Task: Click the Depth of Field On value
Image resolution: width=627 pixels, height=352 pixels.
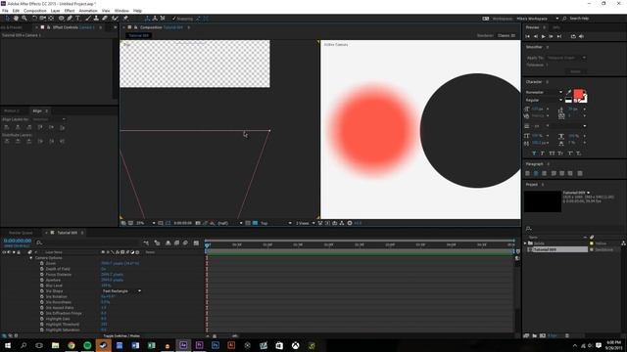Action: [x=103, y=269]
